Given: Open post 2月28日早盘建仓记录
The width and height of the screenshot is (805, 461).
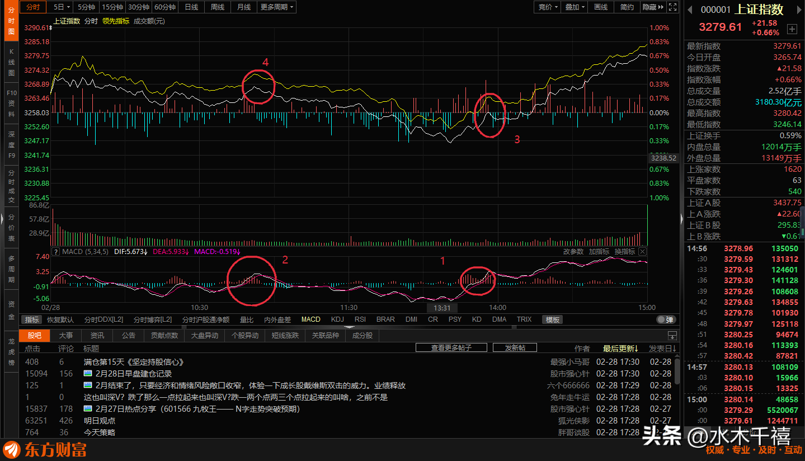Looking at the screenshot, I should [x=133, y=374].
